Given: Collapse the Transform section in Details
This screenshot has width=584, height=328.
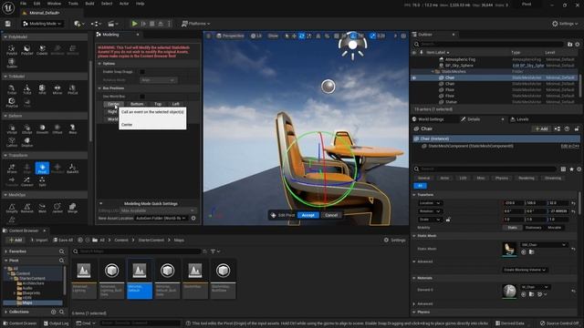Looking at the screenshot, I should coord(414,195).
